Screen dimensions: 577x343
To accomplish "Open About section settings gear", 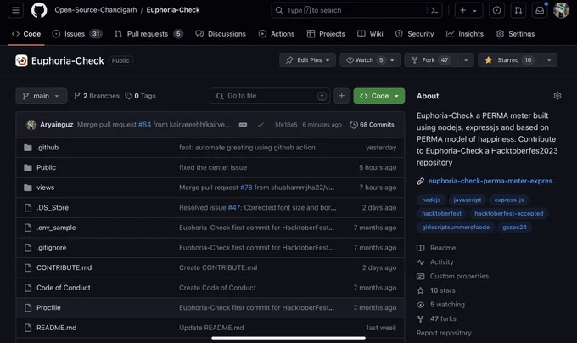I will pyautogui.click(x=557, y=96).
